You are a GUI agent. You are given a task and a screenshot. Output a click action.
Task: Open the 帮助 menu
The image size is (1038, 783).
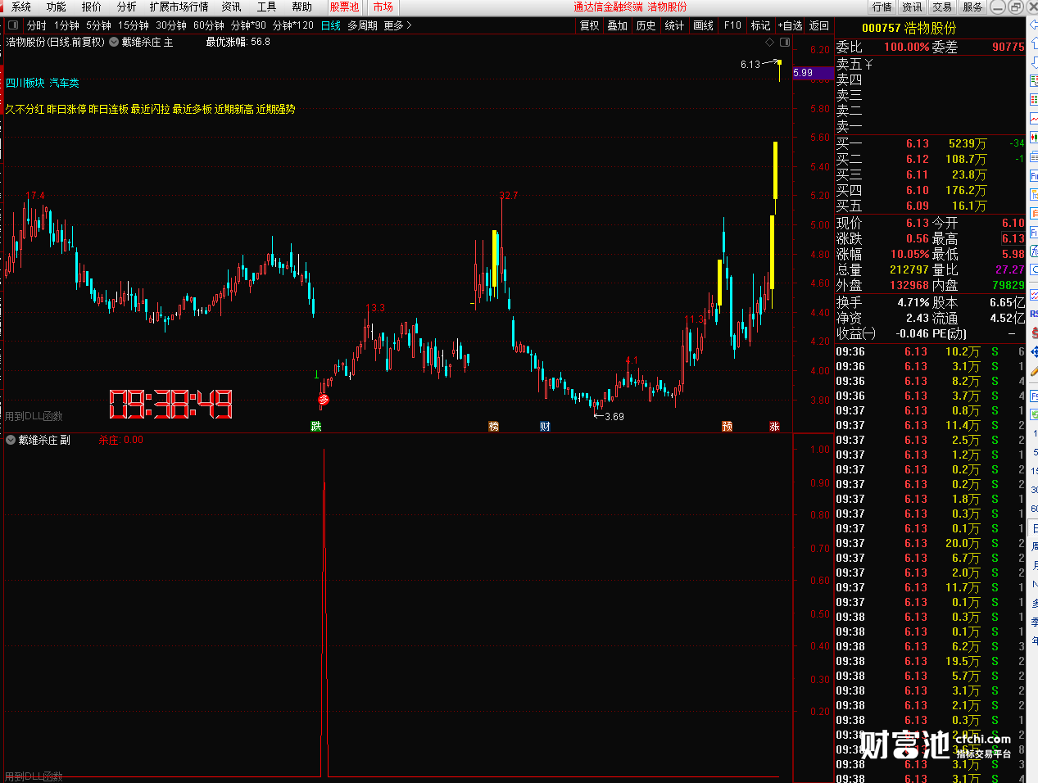302,7
